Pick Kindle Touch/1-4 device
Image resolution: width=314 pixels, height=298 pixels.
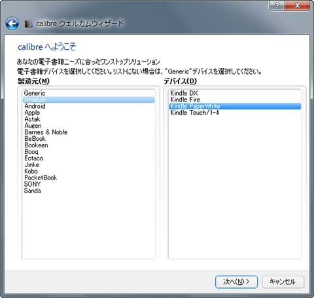235,113
